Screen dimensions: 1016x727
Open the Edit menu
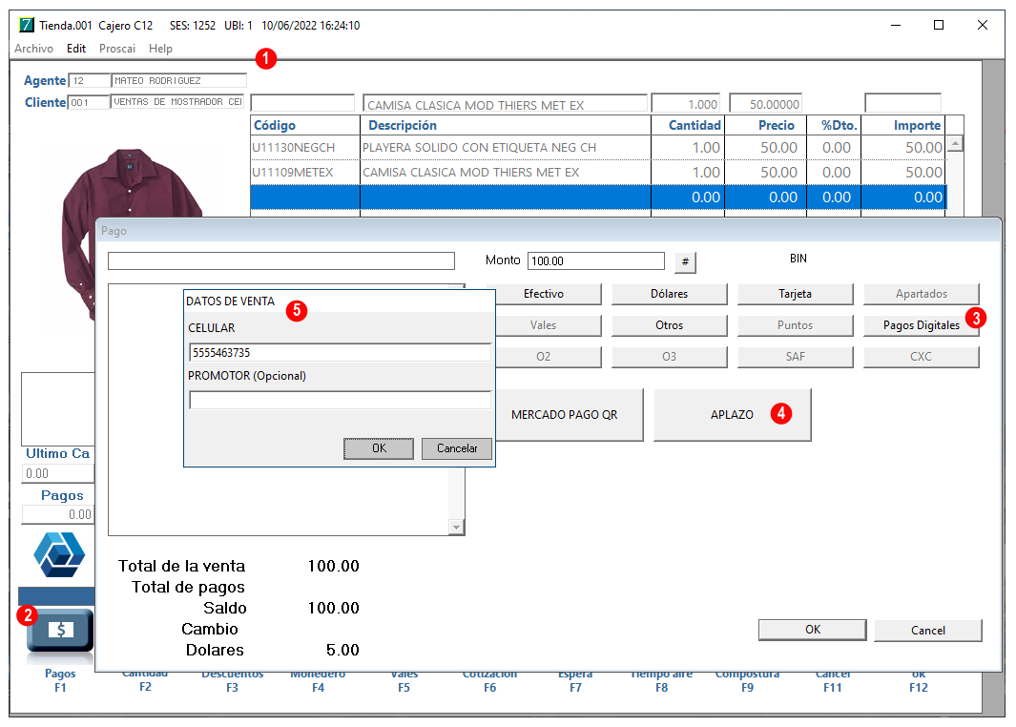coord(75,49)
